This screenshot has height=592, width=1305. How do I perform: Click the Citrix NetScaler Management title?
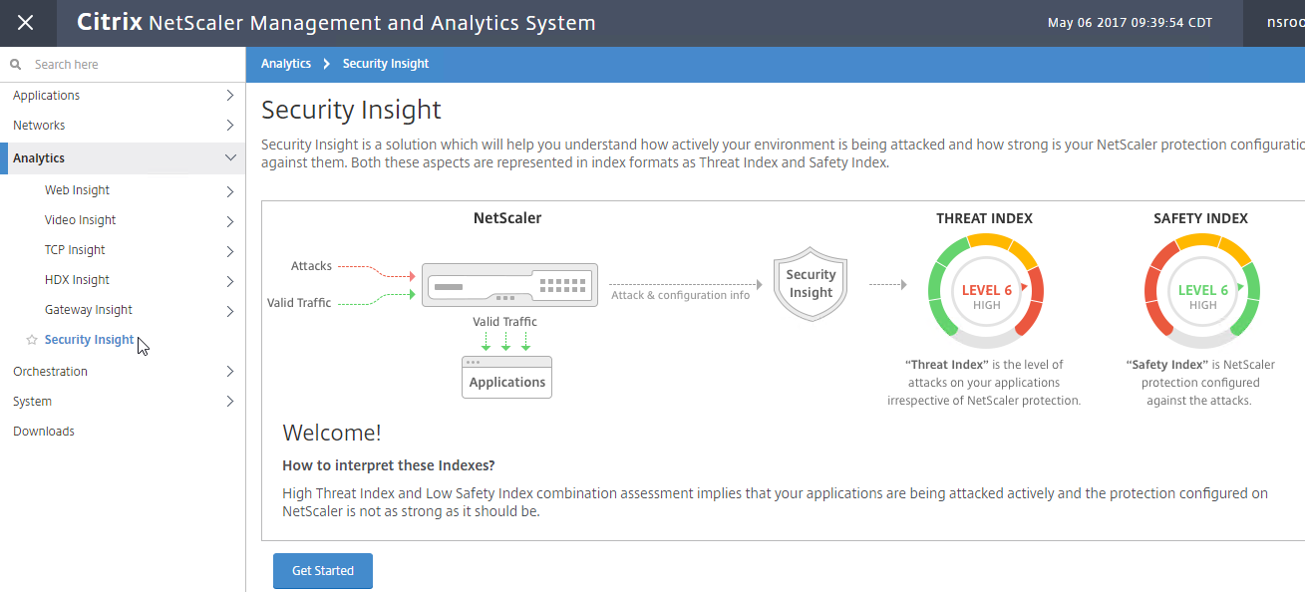337,22
